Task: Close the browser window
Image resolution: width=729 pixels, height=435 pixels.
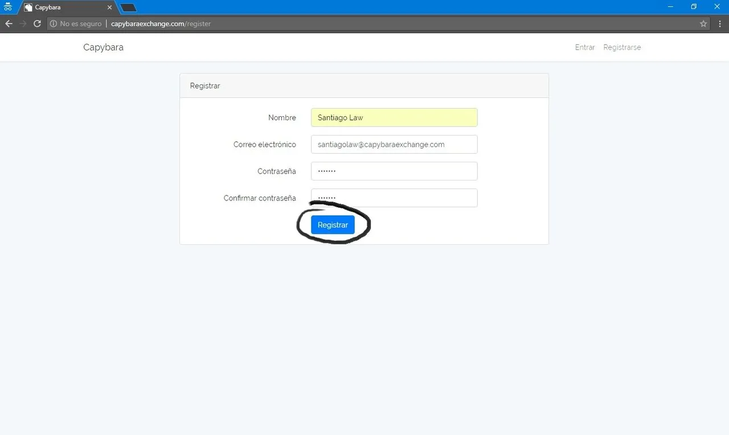Action: (x=717, y=7)
